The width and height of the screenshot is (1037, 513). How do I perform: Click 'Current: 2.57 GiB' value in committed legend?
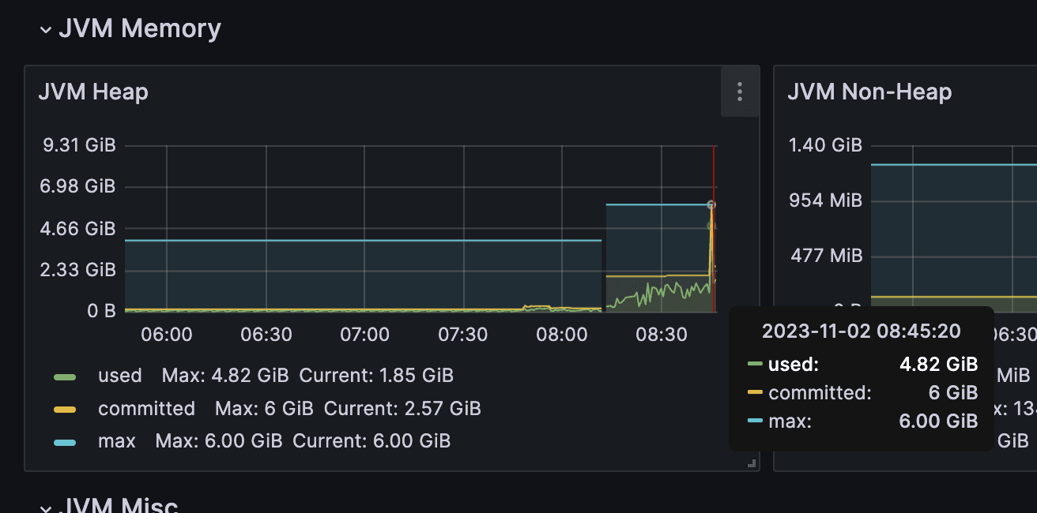(402, 409)
